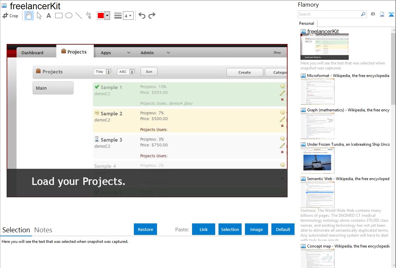Click the line thickness icon

[x=118, y=16]
